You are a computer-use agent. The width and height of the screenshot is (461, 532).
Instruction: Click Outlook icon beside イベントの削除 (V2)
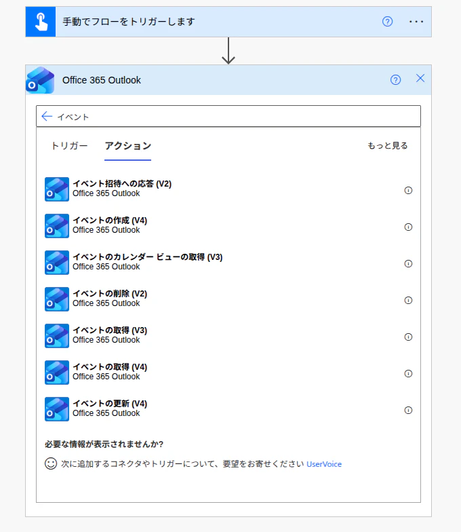pyautogui.click(x=57, y=299)
